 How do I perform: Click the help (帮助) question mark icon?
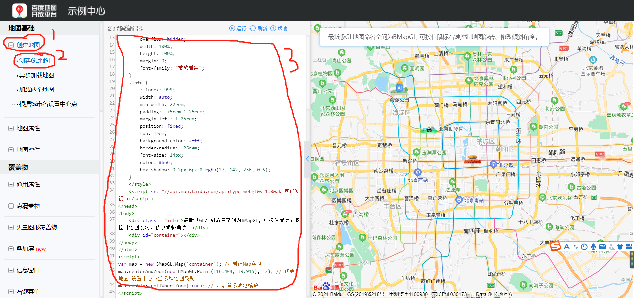coord(273,28)
